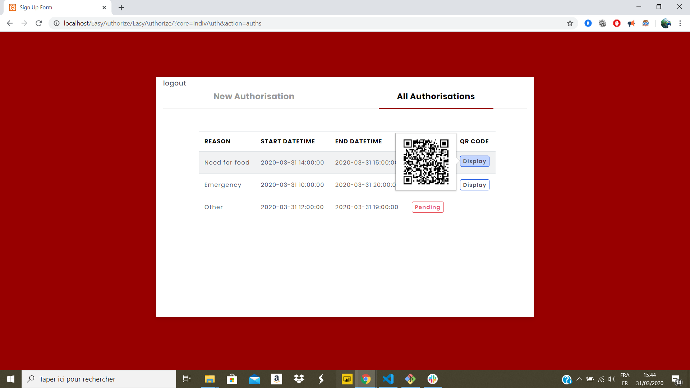The height and width of the screenshot is (388, 690).
Task: Select the All Authorisations tab
Action: [436, 96]
